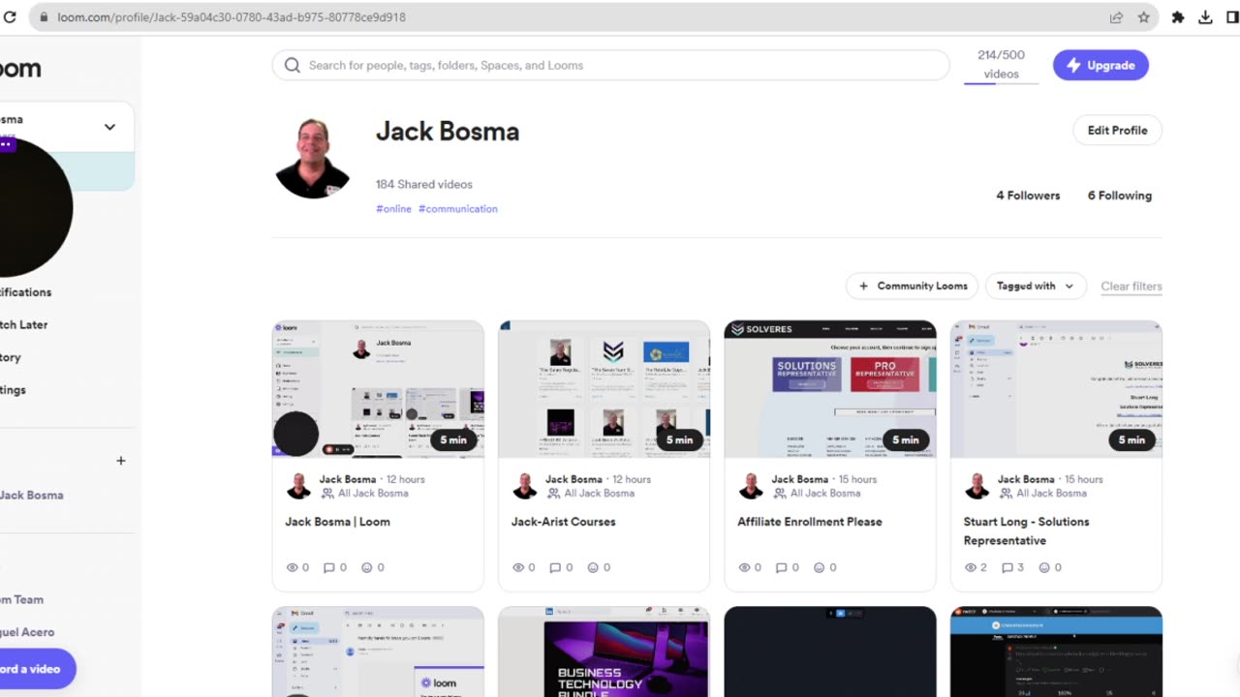Click author avatar on Stuart Long card
Screen dimensions: 1240x697
pyautogui.click(x=977, y=486)
